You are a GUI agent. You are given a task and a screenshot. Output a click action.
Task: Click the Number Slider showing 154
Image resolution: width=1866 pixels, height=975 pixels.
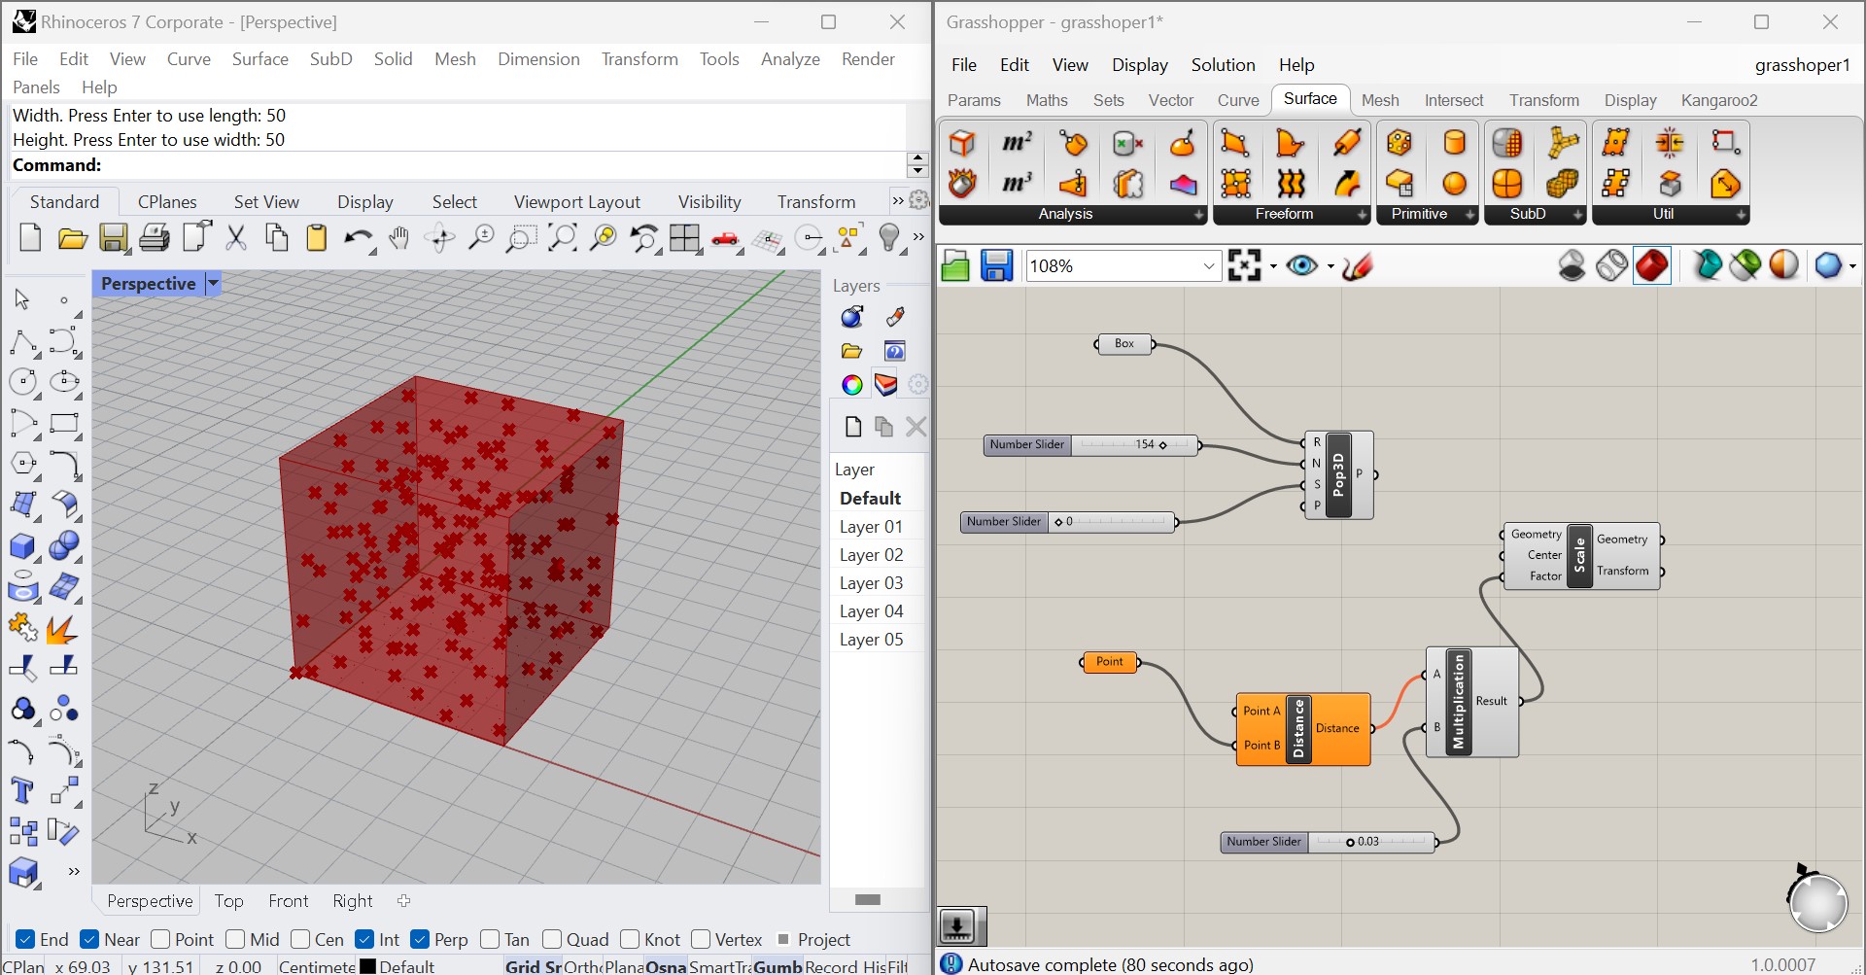pyautogui.click(x=1091, y=445)
